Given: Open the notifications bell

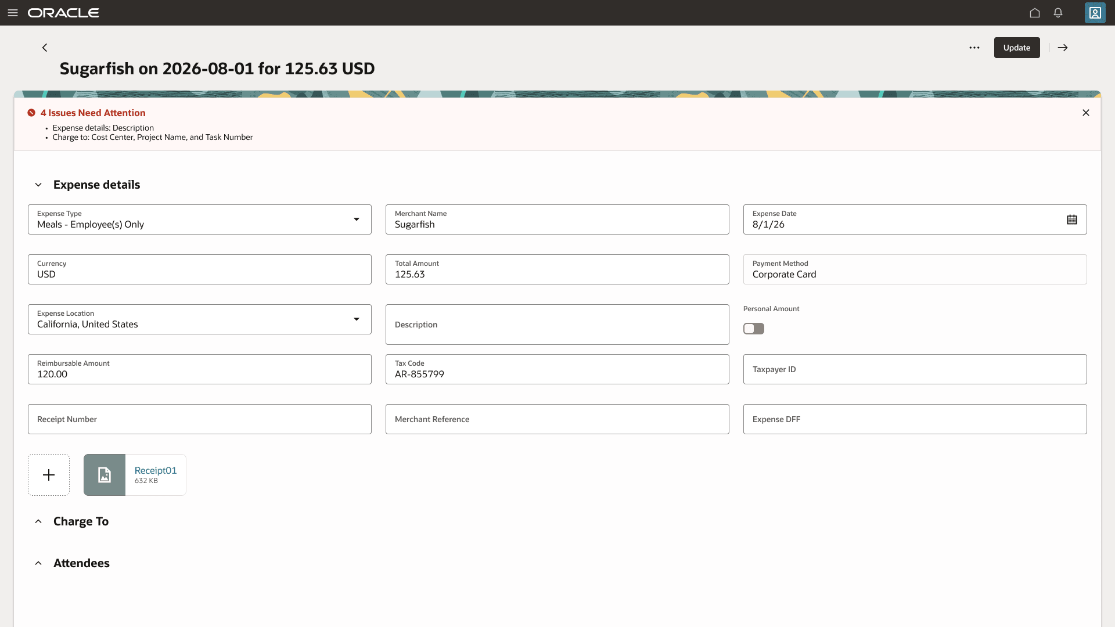Looking at the screenshot, I should [x=1058, y=13].
